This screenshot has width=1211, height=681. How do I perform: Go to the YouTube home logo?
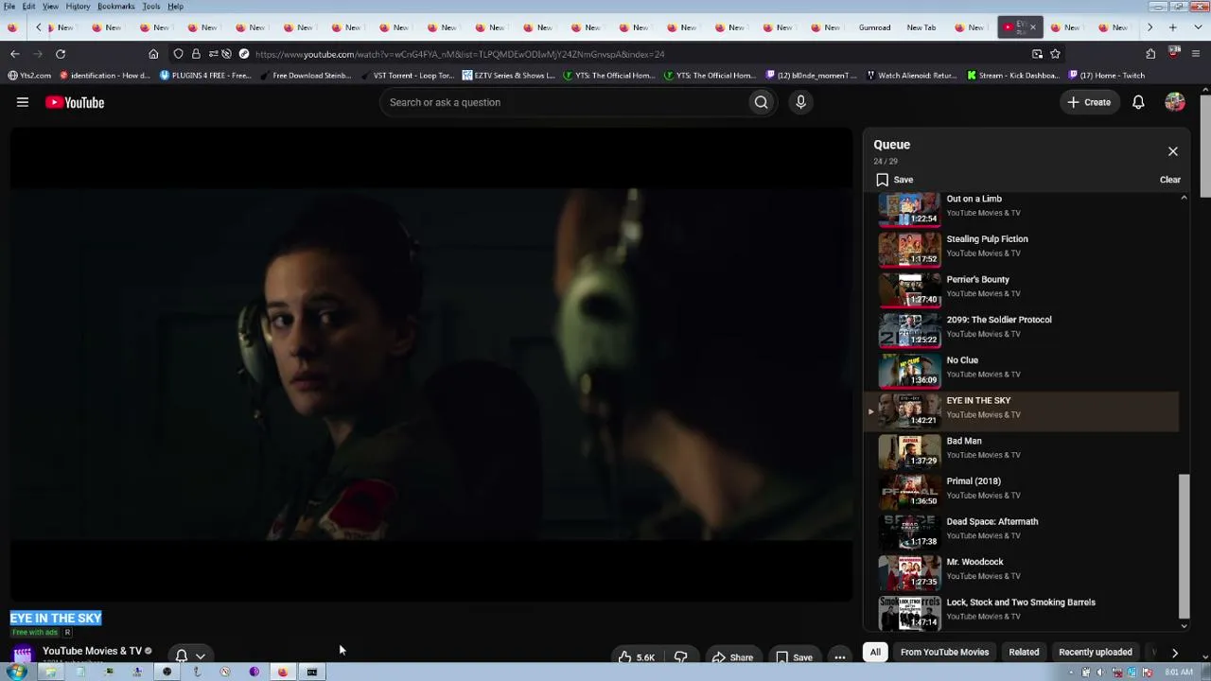75,102
